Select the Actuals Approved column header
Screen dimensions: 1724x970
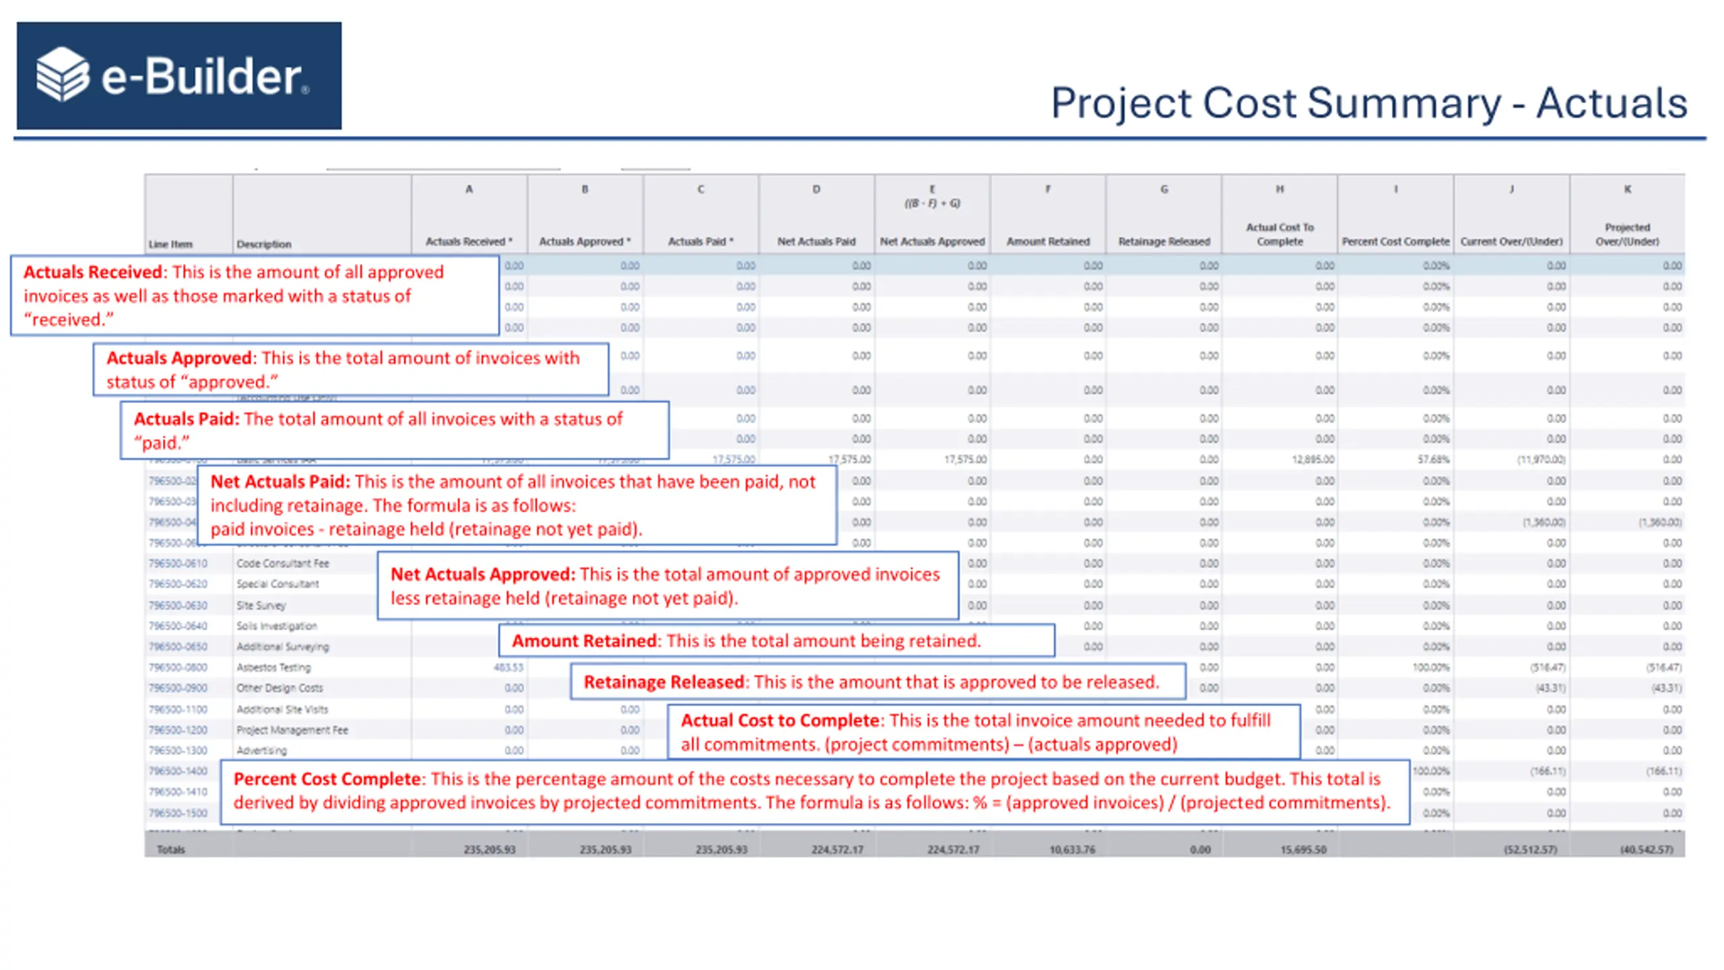(x=585, y=241)
